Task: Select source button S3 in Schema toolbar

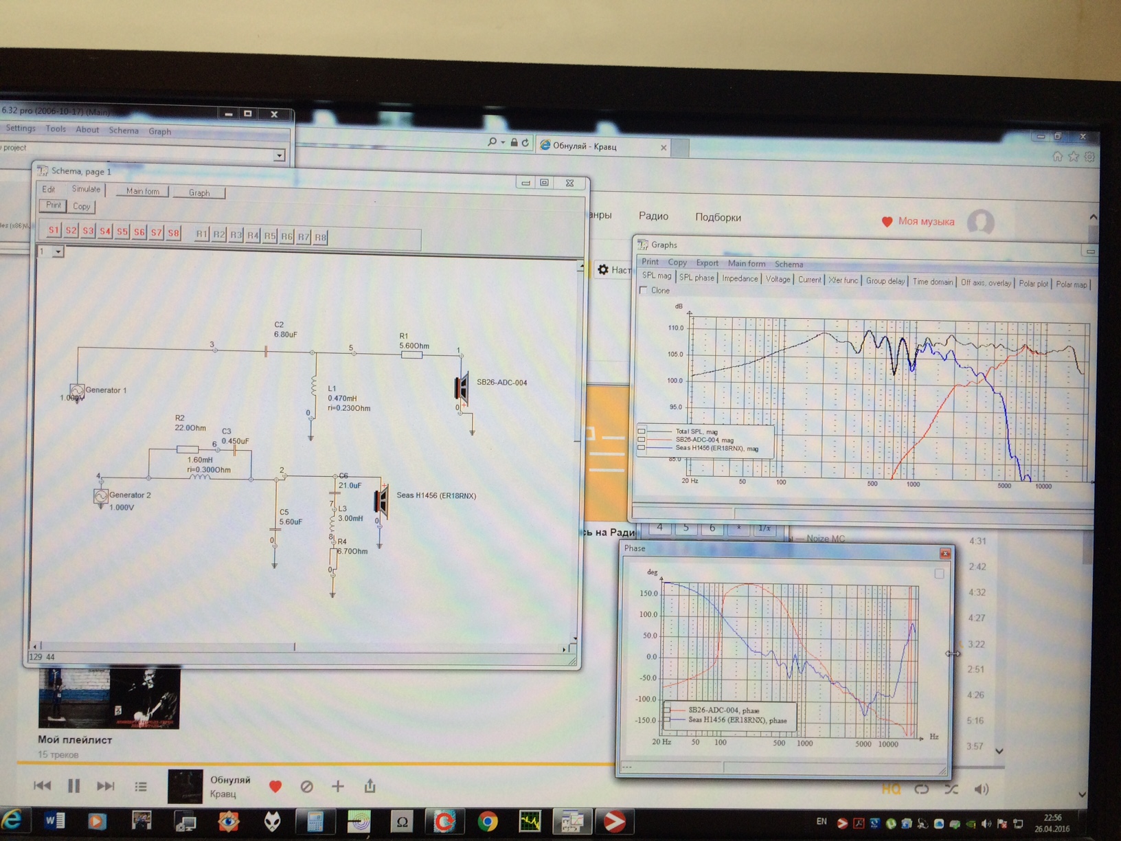Action: 88,231
